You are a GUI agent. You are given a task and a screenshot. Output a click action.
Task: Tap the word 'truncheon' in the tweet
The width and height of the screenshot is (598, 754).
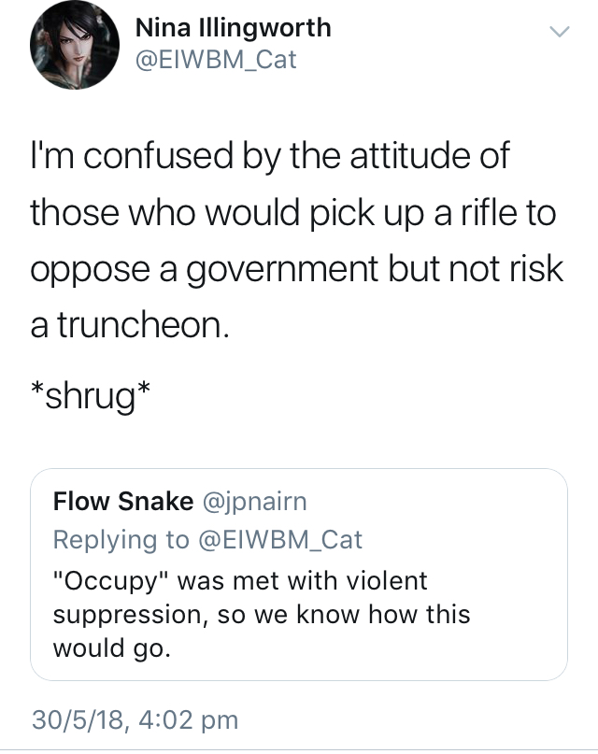click(140, 324)
